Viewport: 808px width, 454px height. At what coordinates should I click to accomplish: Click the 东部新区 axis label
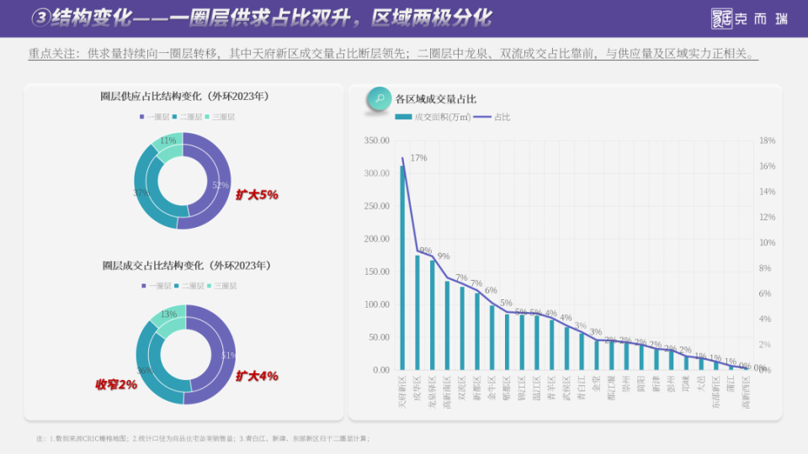pos(716,393)
